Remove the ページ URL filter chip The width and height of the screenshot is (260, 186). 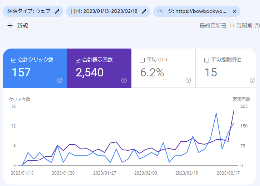pos(234,11)
